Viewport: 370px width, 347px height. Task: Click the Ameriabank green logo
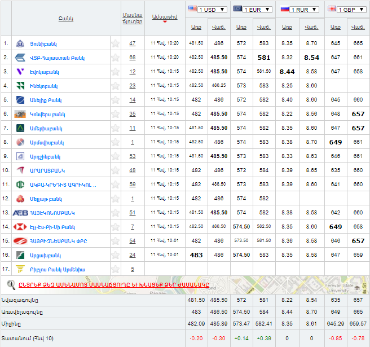point(20,128)
